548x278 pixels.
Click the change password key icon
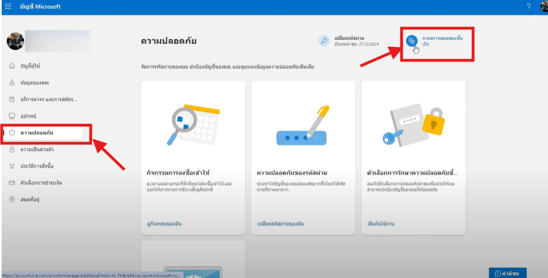pyautogui.click(x=324, y=41)
